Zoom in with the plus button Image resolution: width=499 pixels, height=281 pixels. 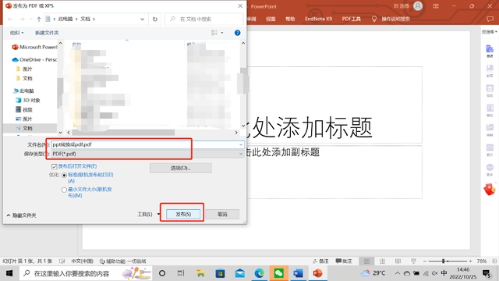(470, 261)
